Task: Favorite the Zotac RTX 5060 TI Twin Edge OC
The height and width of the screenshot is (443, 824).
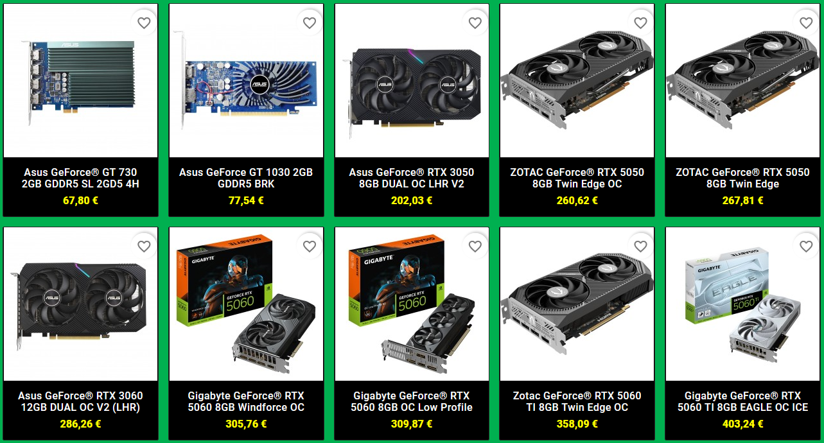Action: coord(640,247)
